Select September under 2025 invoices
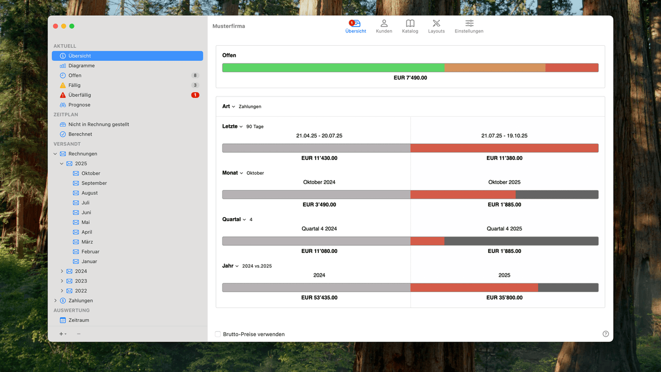This screenshot has width=661, height=372. pos(94,183)
